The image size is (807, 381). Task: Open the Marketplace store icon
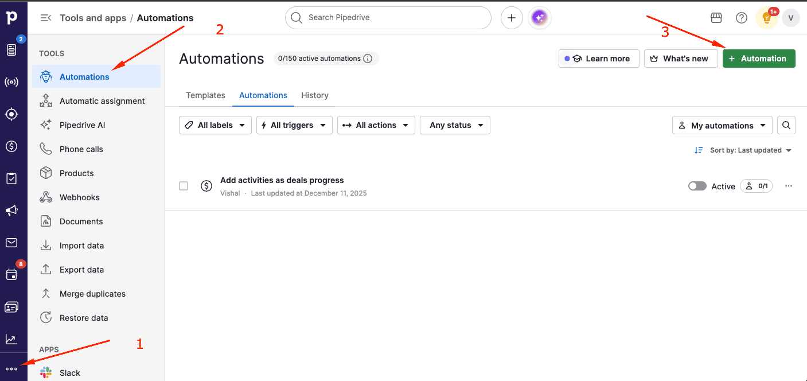[x=716, y=18]
